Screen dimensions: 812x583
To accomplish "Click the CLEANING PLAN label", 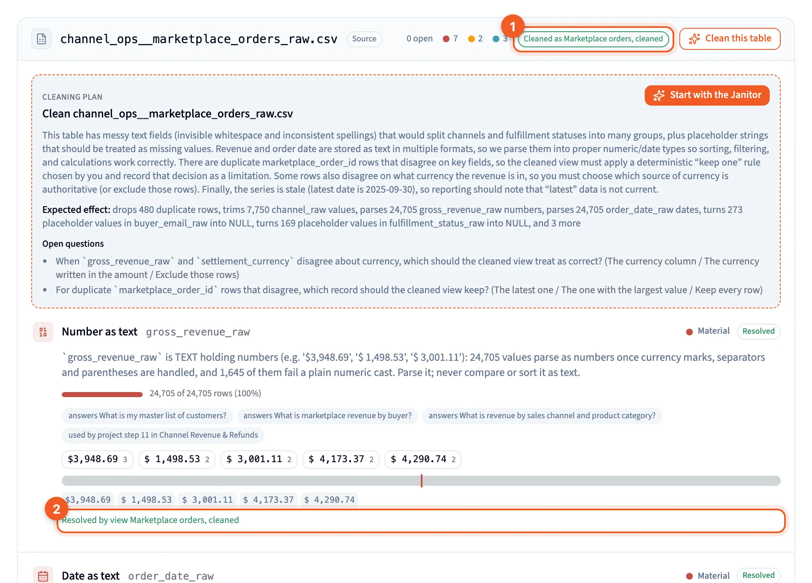I will pyautogui.click(x=72, y=97).
